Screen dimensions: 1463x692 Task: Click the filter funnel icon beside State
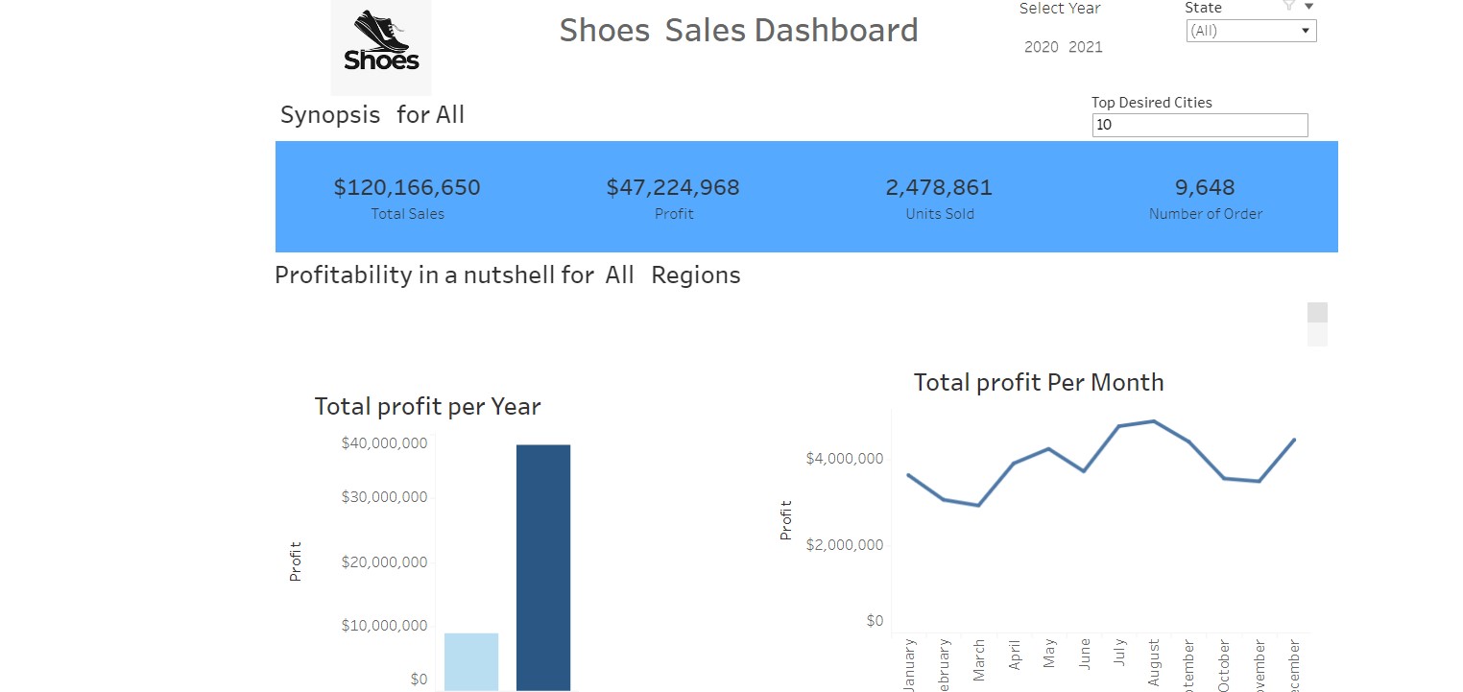(x=1289, y=6)
